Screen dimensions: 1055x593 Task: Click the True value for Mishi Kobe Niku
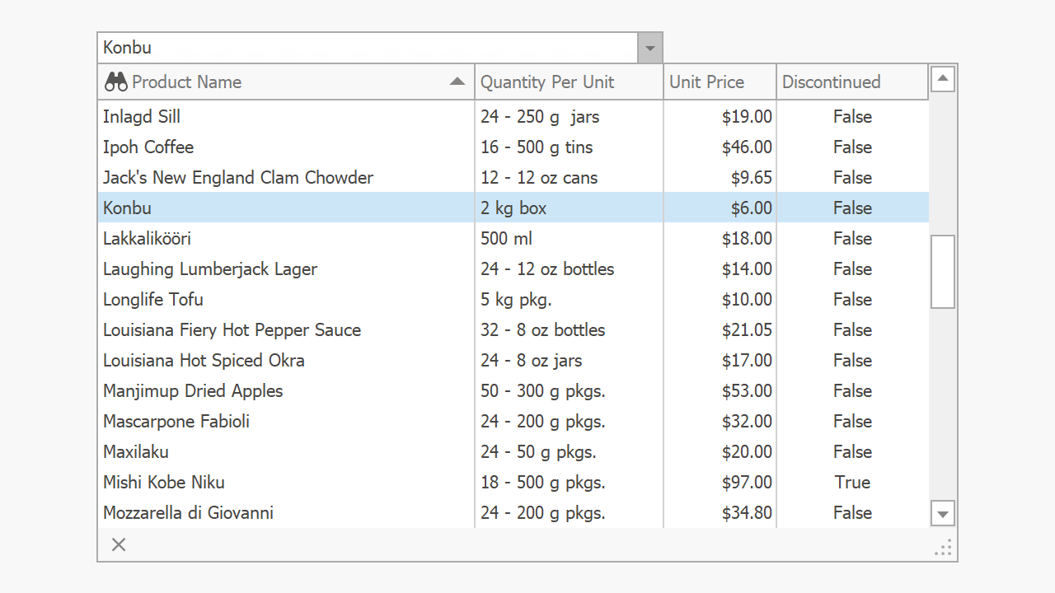[x=852, y=483]
